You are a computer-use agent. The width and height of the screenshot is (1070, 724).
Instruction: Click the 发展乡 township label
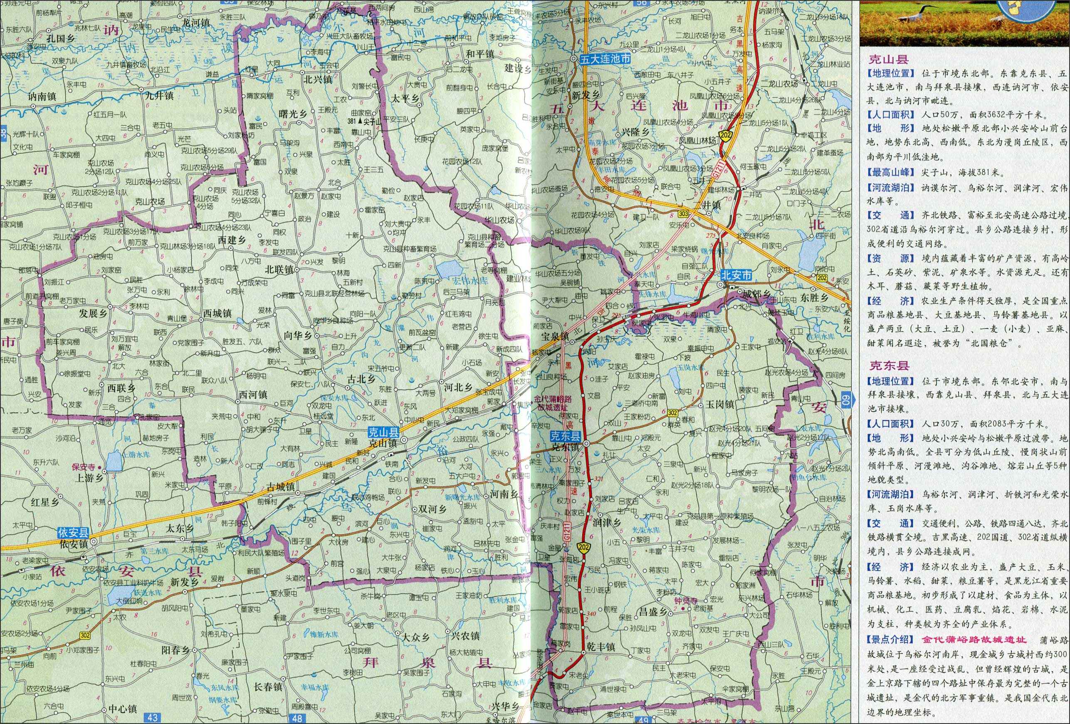point(93,314)
